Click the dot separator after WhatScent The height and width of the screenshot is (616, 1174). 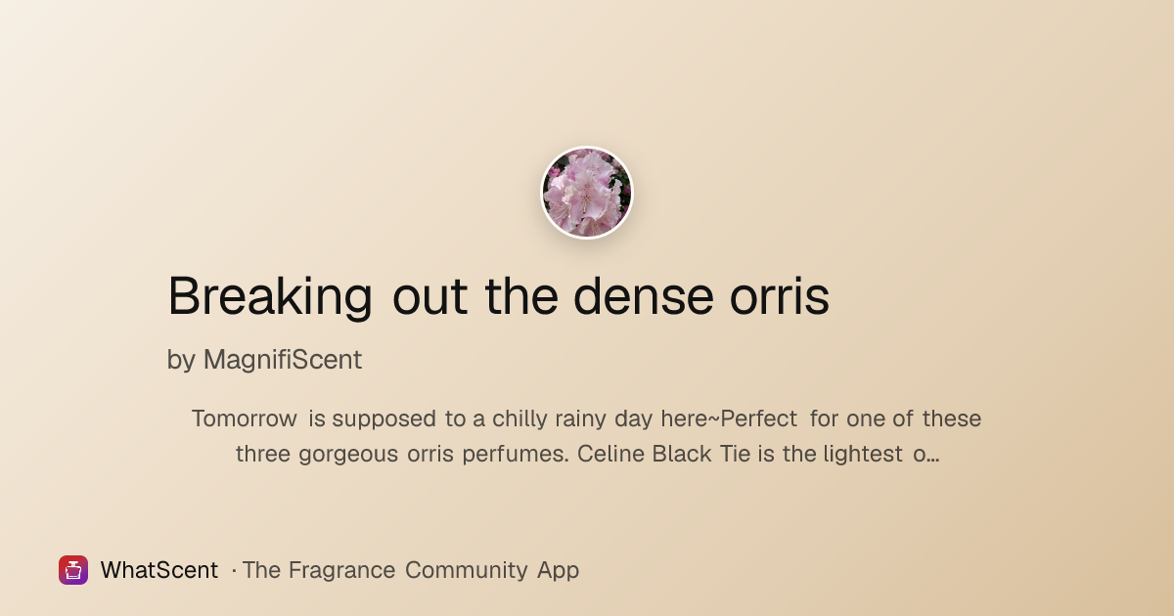click(x=234, y=570)
